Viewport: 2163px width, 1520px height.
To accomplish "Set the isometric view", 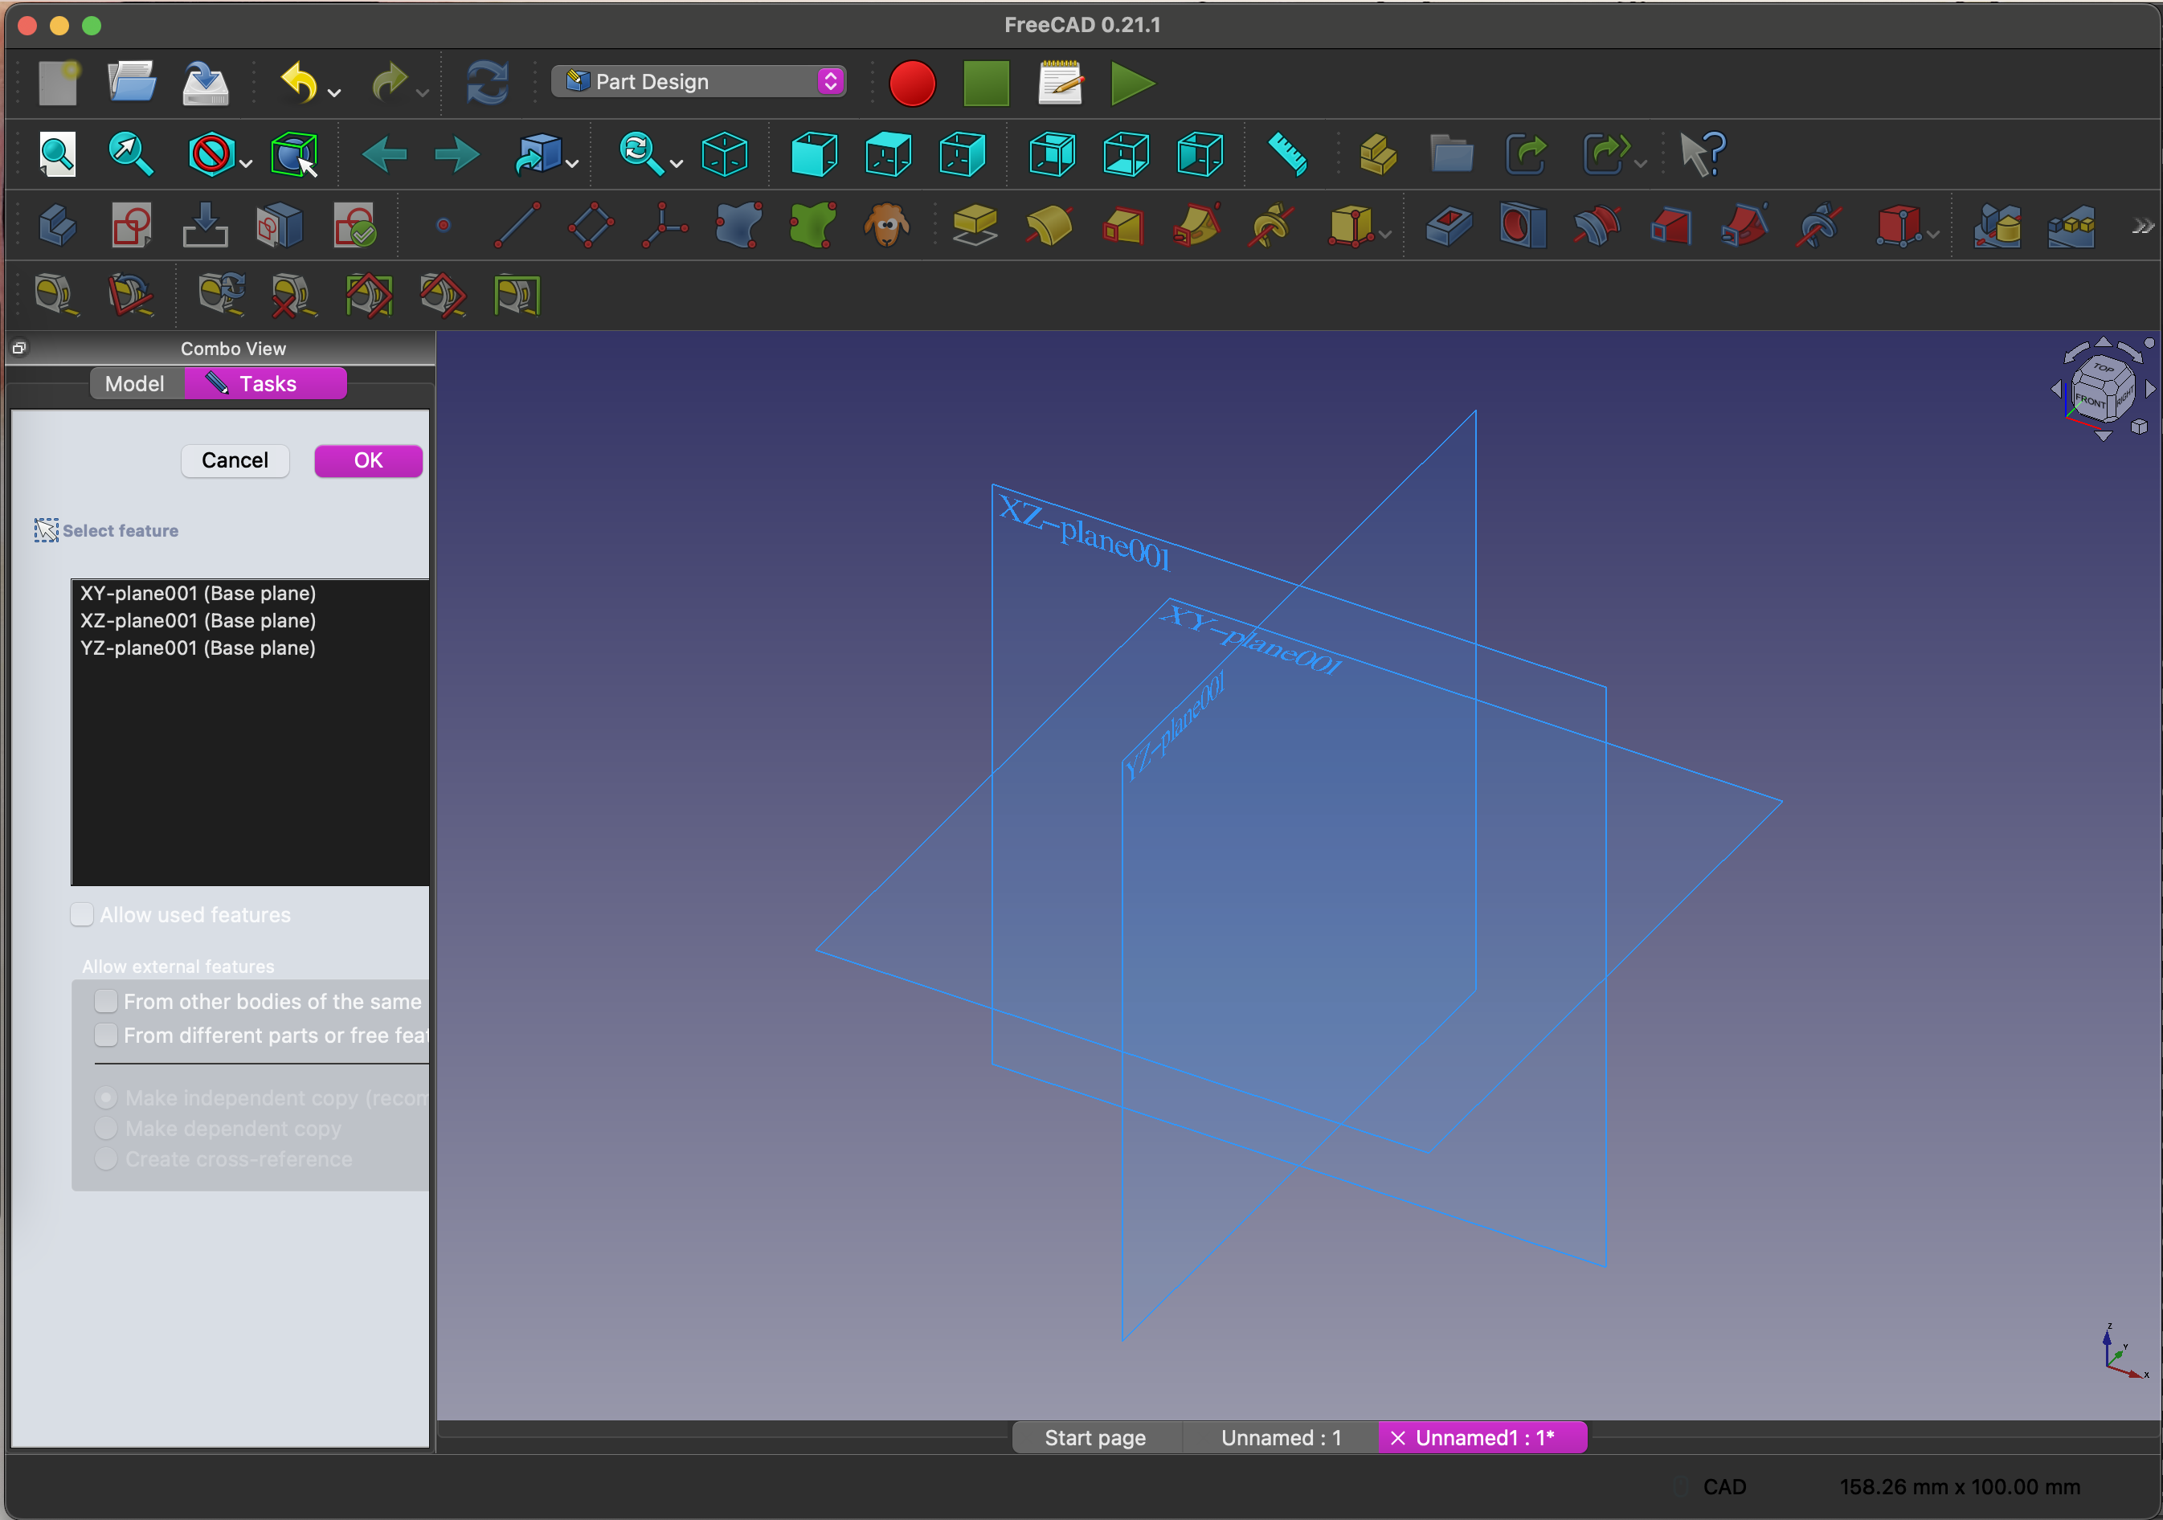I will coord(725,154).
